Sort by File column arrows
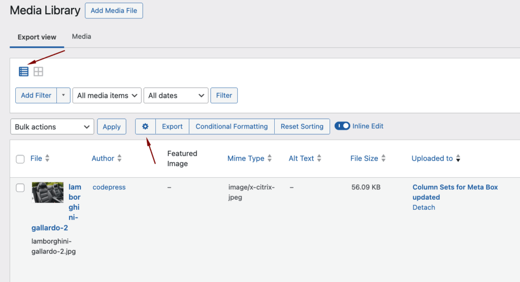 47,159
